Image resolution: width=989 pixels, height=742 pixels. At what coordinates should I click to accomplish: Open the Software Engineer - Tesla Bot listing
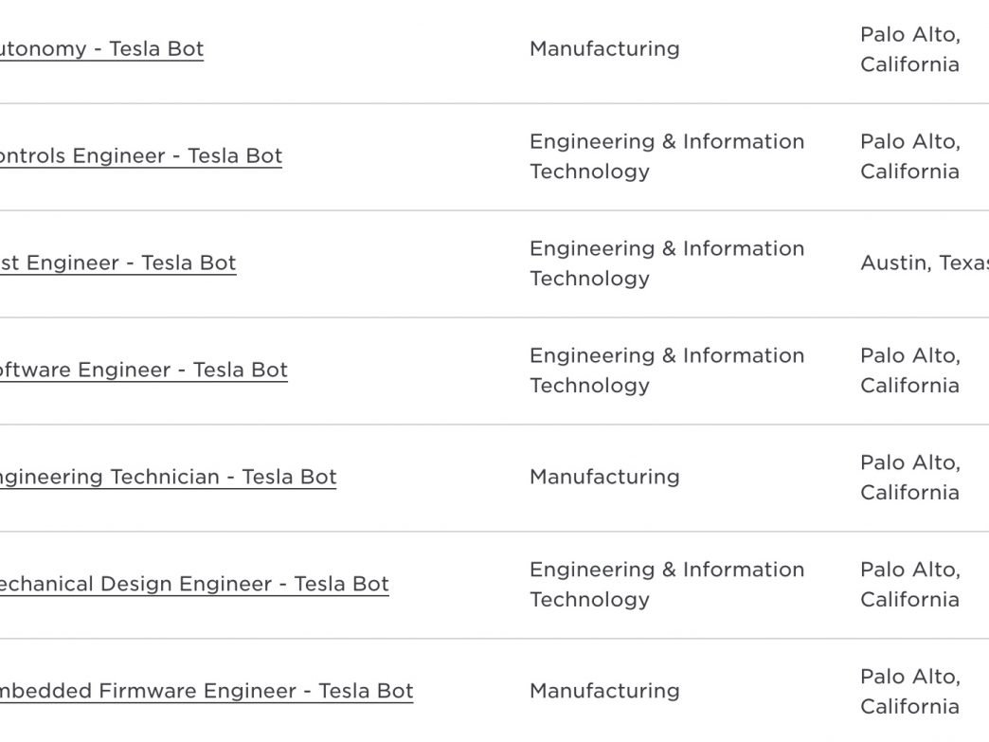144,370
